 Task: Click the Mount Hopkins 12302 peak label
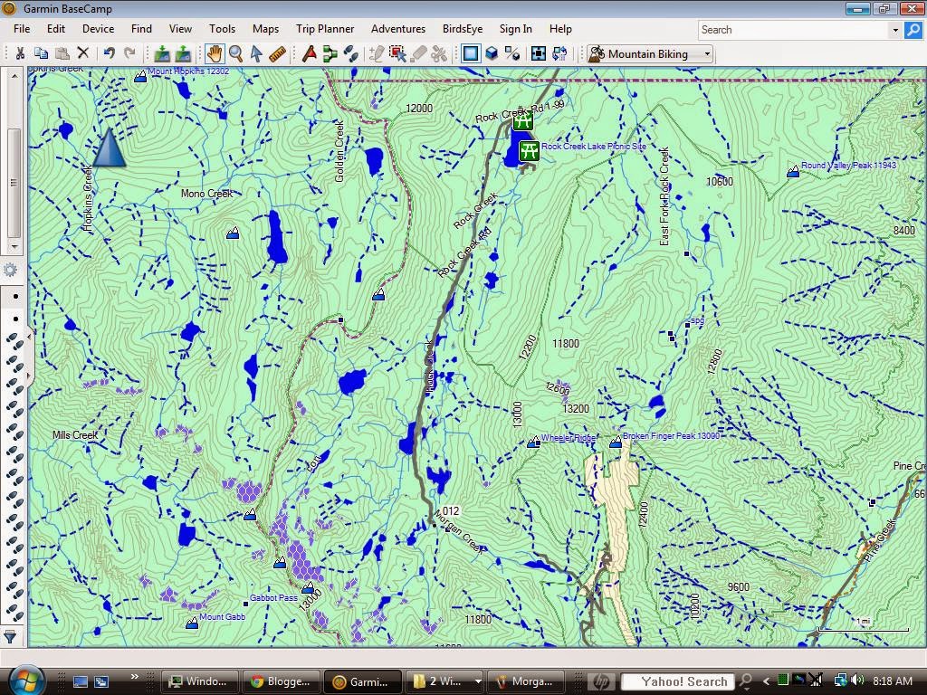click(188, 71)
